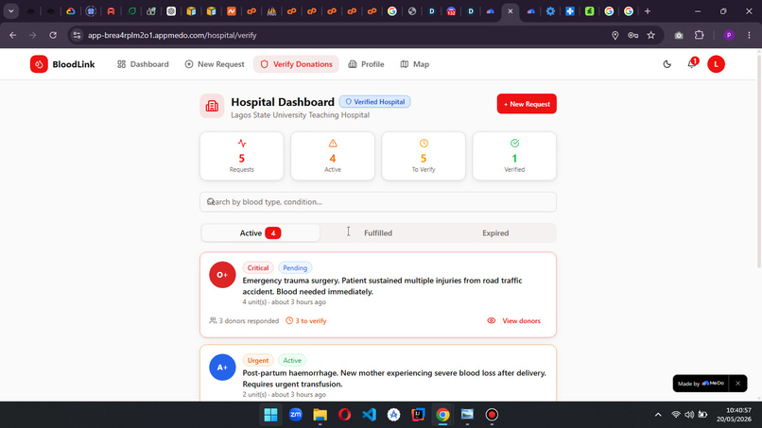
Task: Click the BloodLink logo icon
Action: tap(39, 64)
